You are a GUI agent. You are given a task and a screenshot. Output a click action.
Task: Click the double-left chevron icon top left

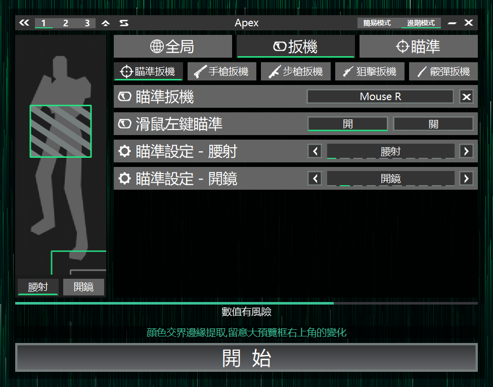click(x=23, y=23)
